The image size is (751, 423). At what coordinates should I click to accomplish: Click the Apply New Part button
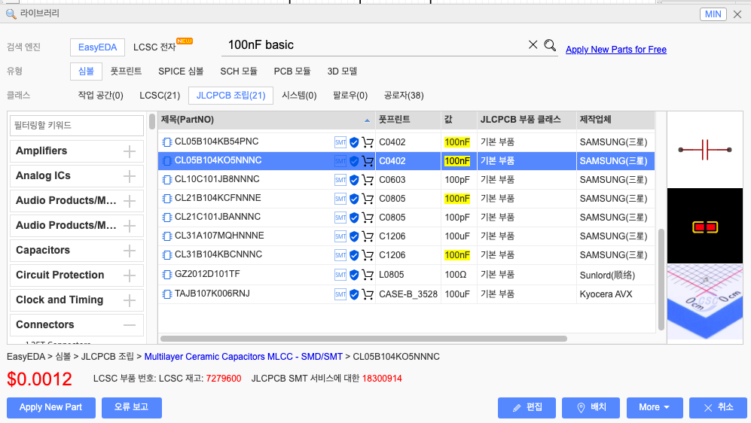tap(50, 408)
